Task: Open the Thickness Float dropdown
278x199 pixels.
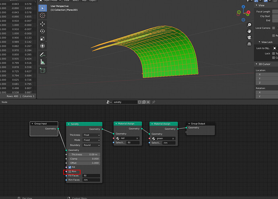Action: (91, 135)
